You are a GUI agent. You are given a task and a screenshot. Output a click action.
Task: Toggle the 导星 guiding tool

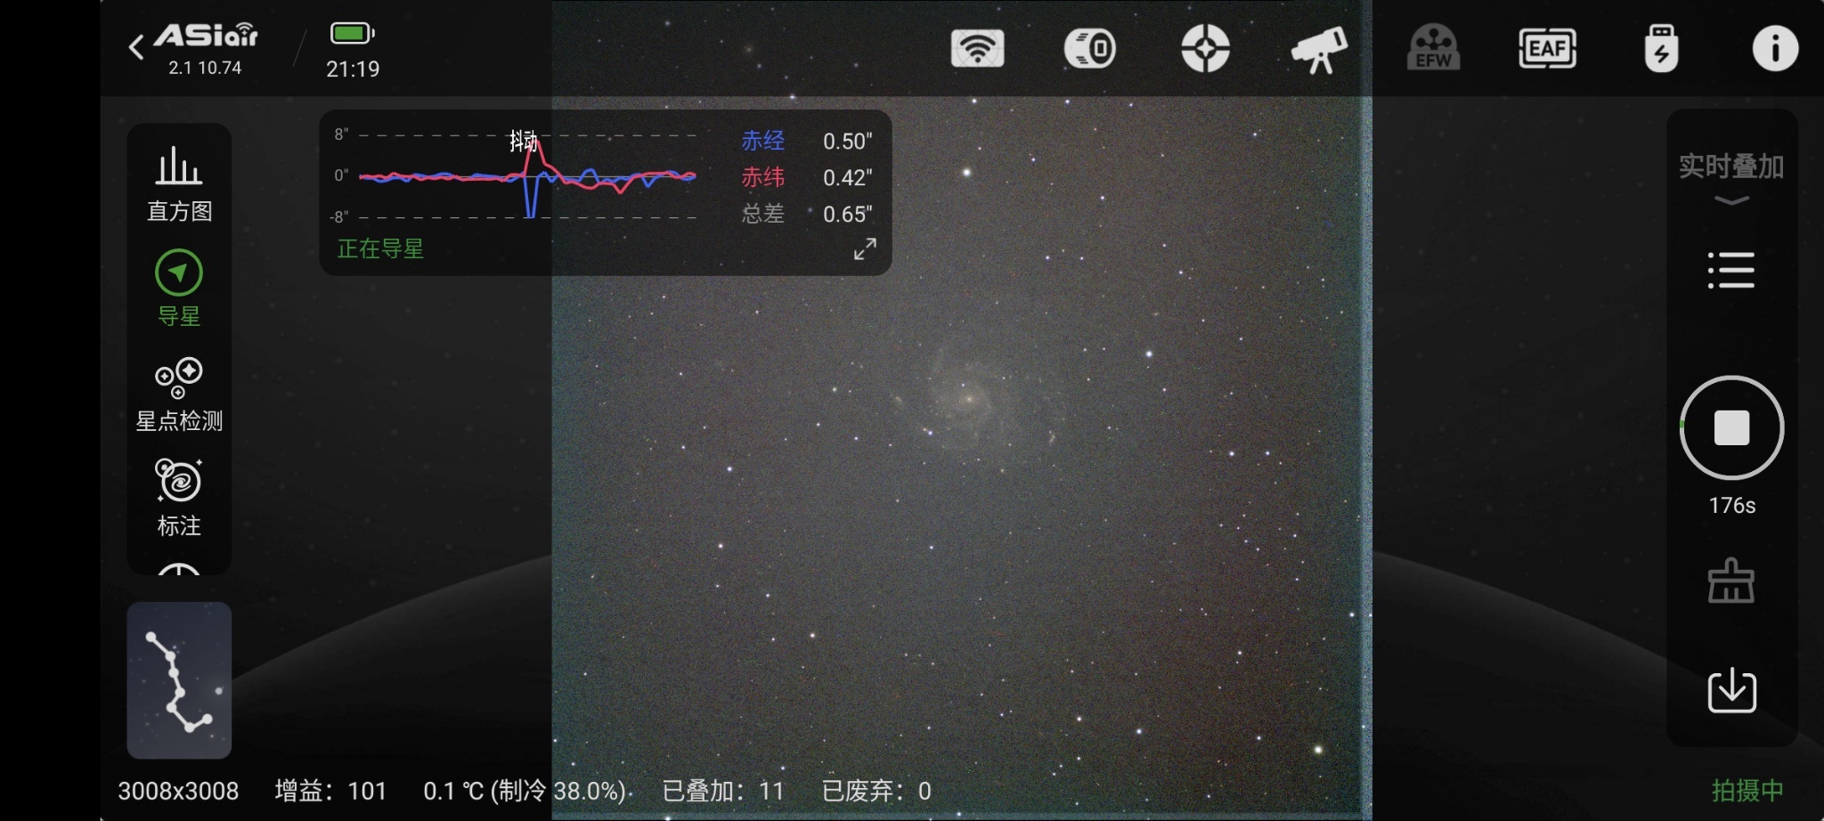point(179,289)
